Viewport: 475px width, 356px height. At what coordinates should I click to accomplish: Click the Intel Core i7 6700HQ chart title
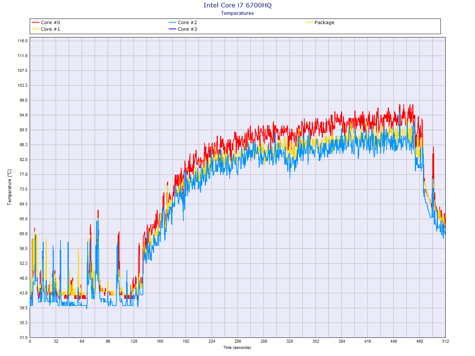tap(237, 5)
